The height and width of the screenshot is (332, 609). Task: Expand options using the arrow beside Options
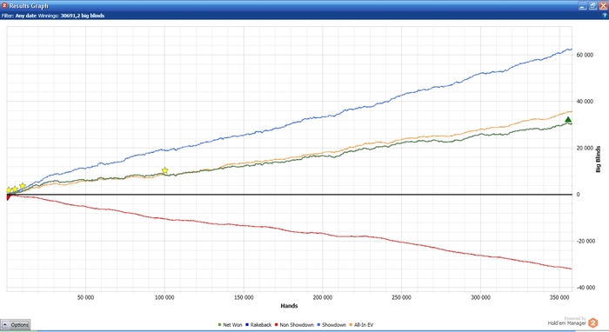tap(5, 325)
